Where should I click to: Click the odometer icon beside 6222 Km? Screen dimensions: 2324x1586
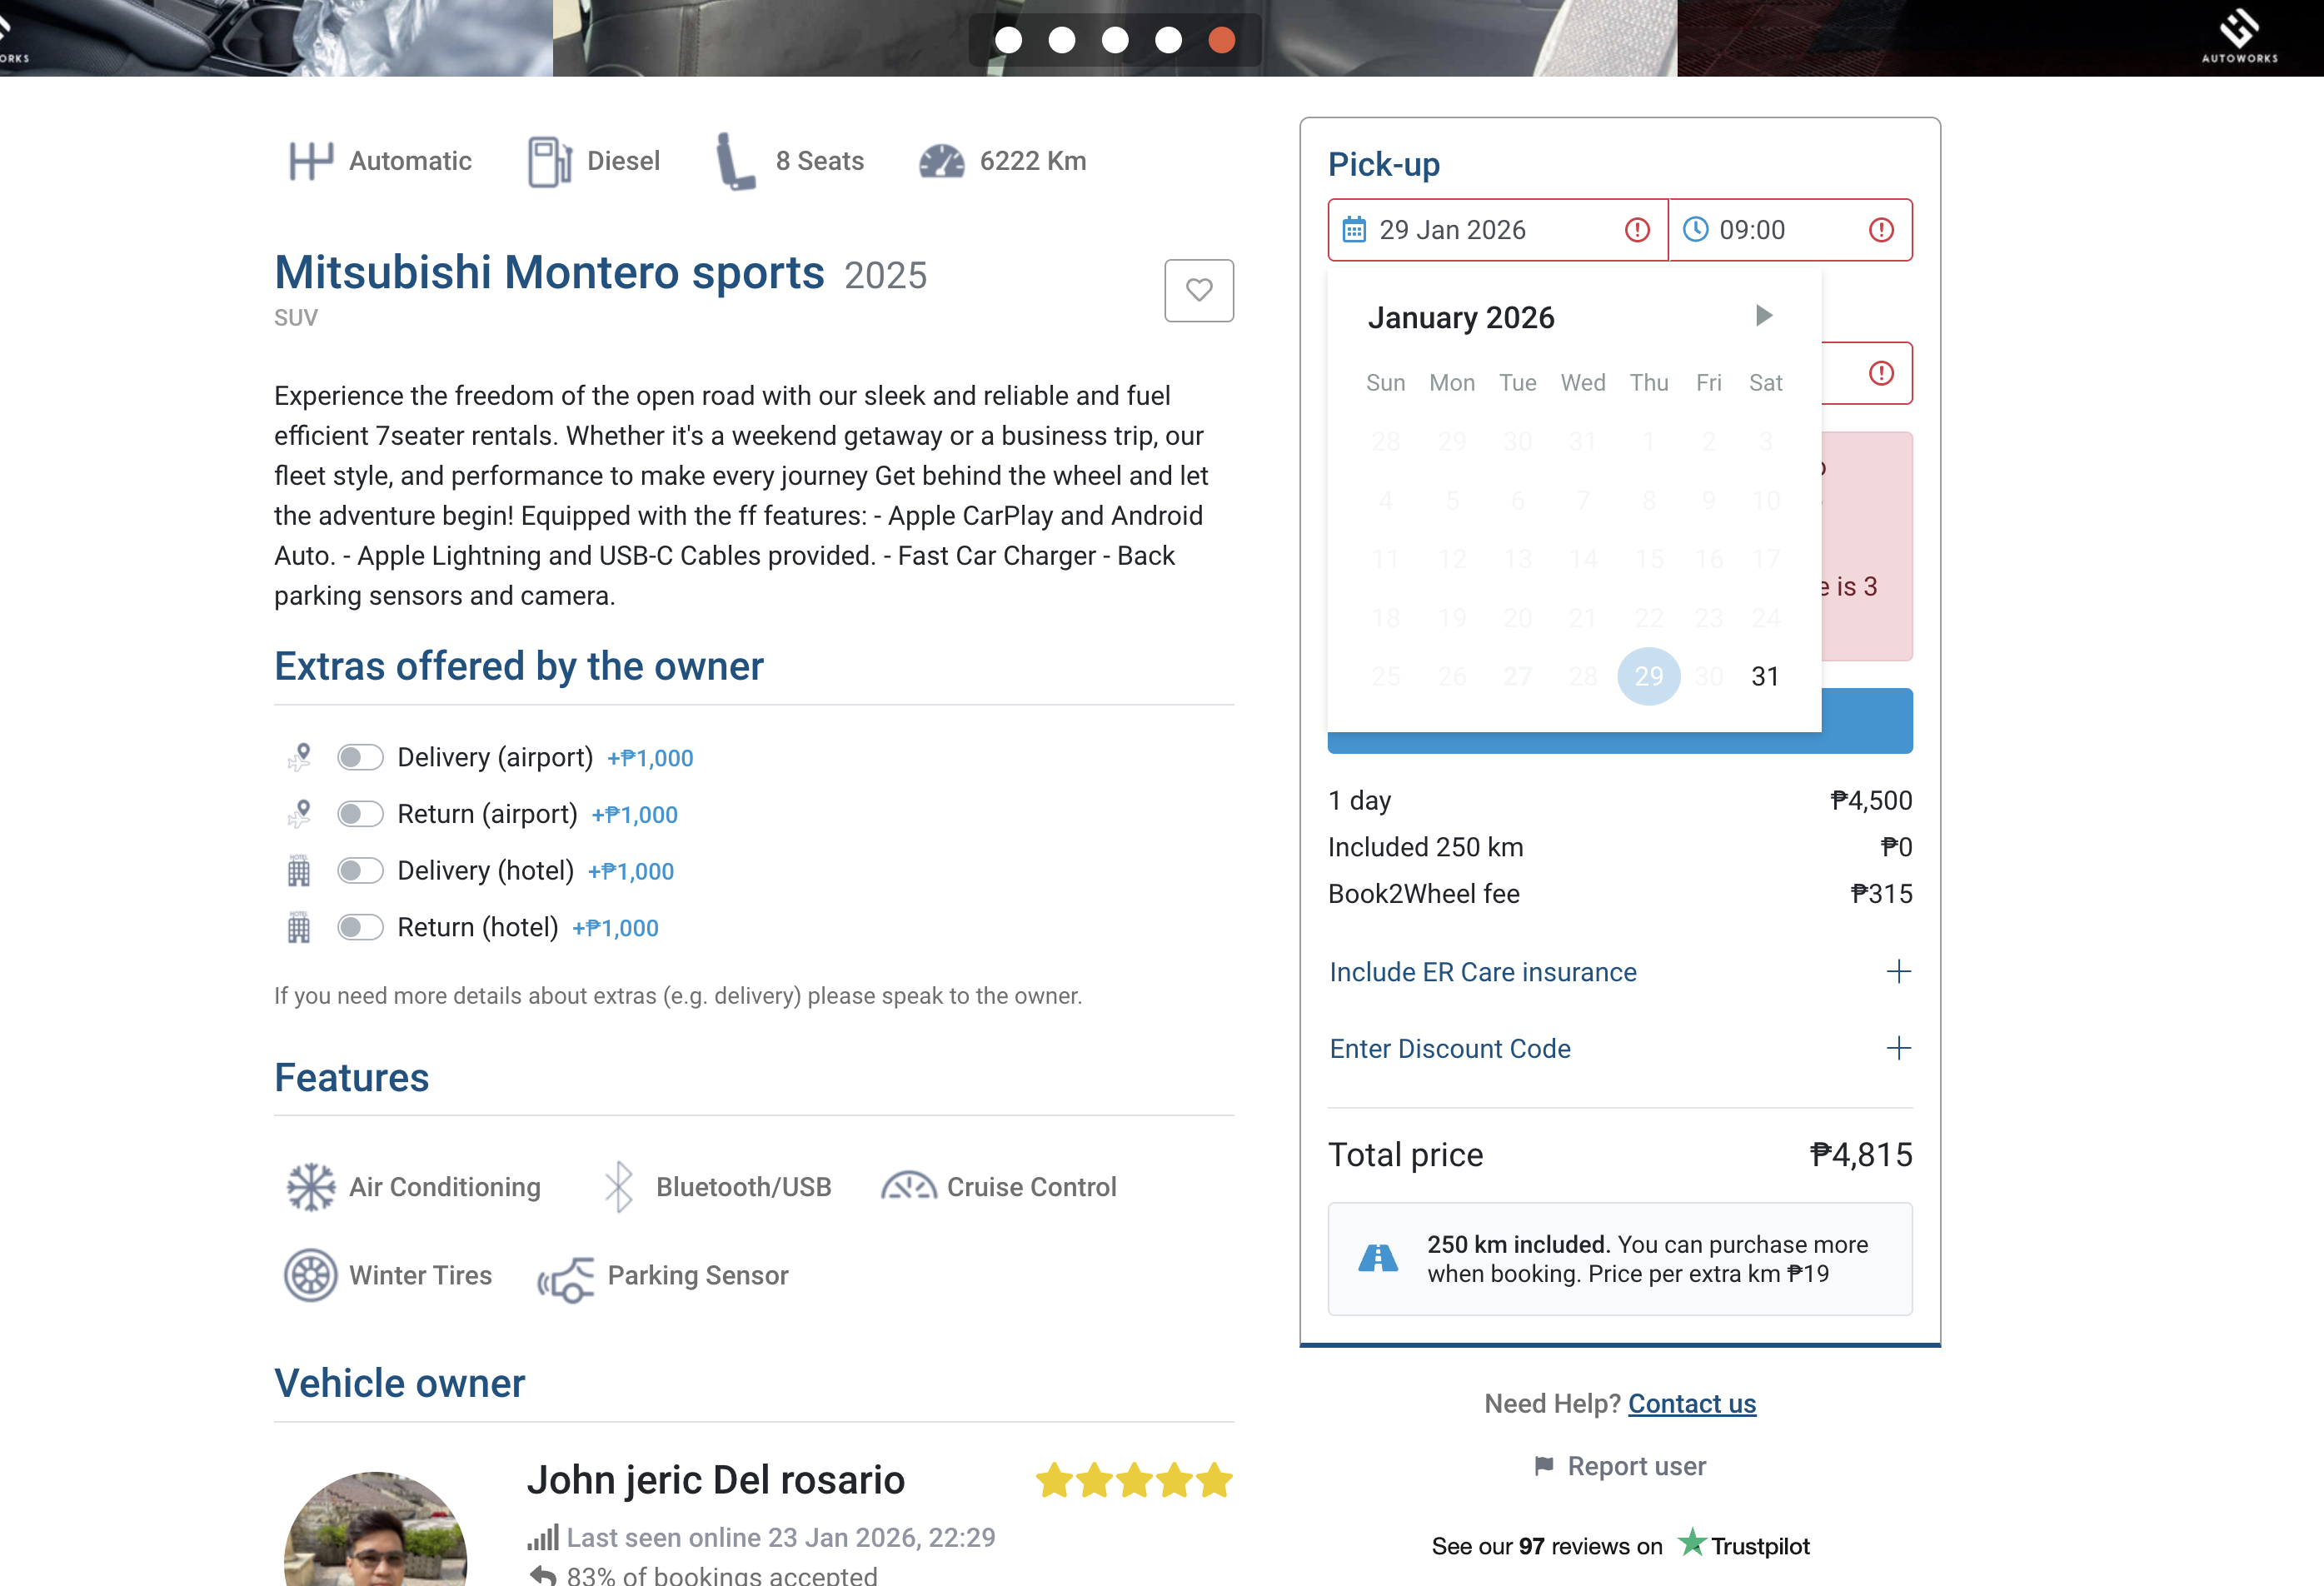941,161
